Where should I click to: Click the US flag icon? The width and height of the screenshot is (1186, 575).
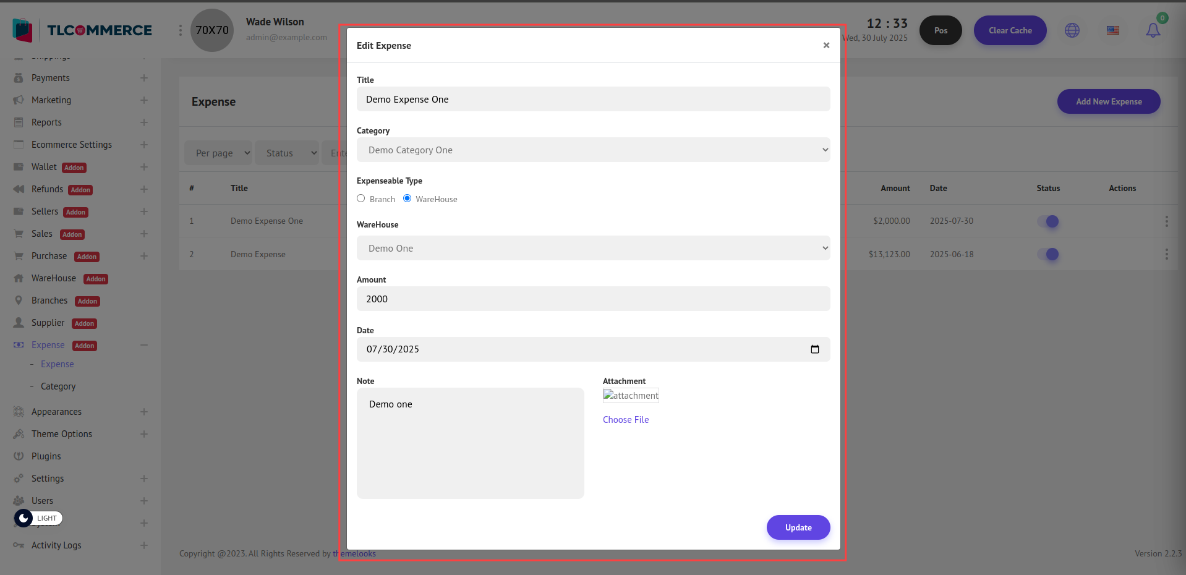click(x=1112, y=30)
